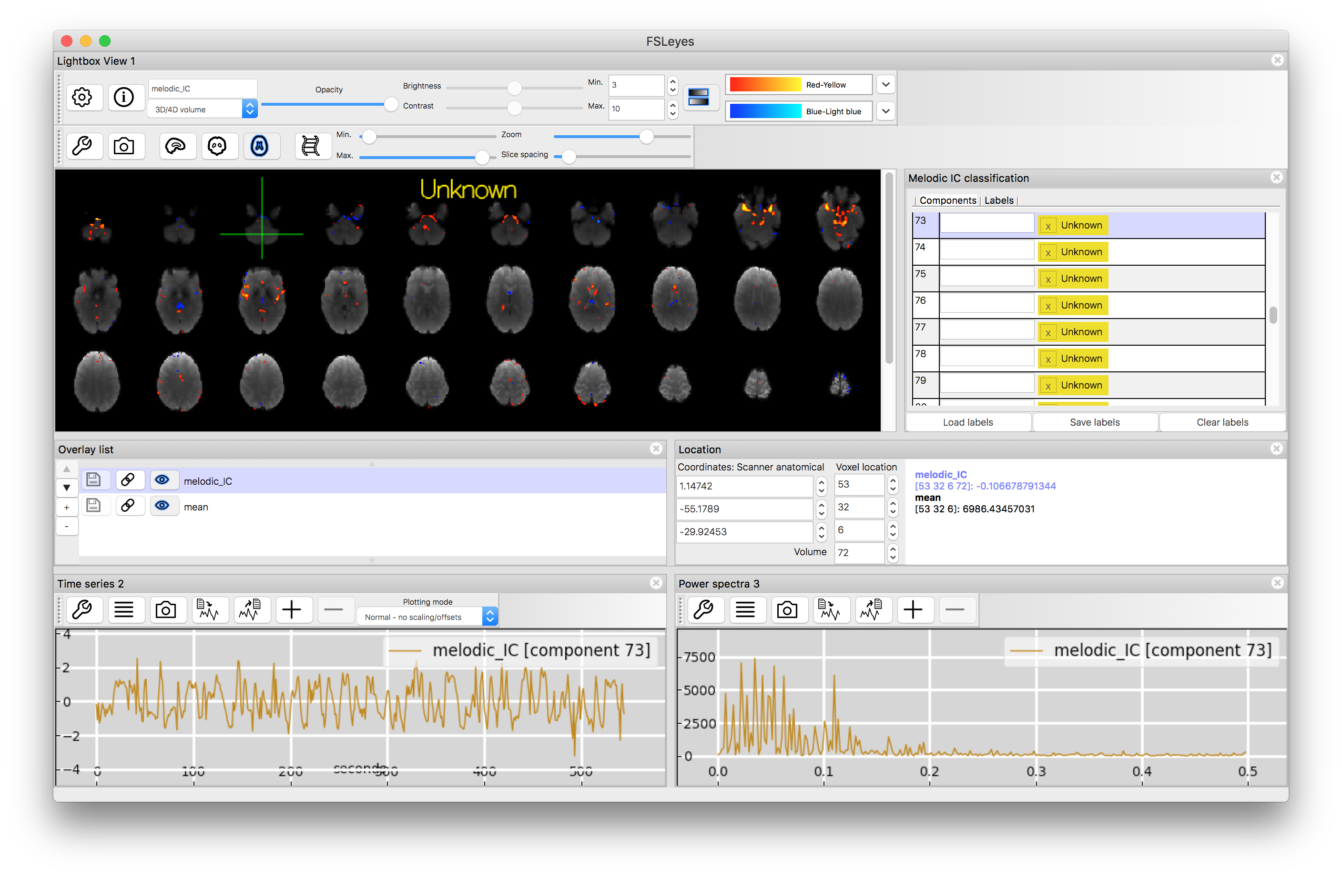Step the display Min. value 3
Viewport: 1342px width, 878px height.
tap(672, 86)
